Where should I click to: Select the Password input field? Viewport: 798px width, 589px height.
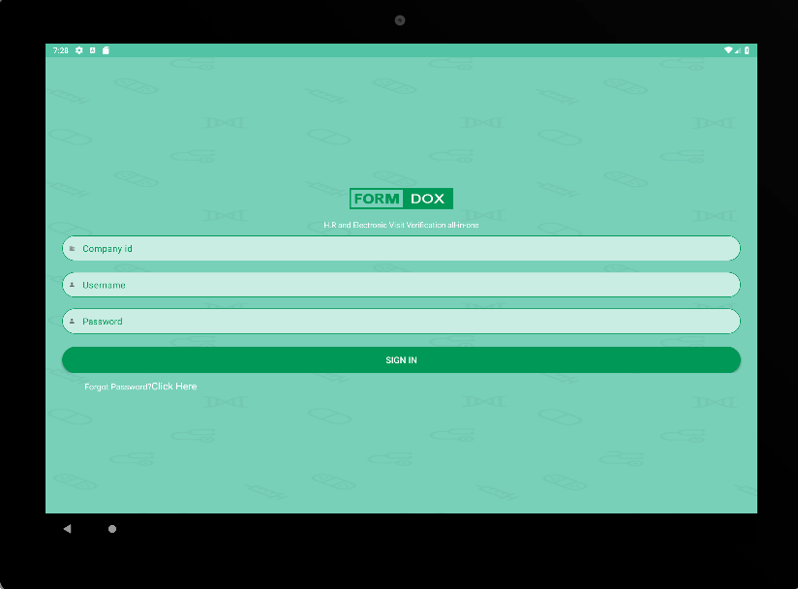point(401,322)
